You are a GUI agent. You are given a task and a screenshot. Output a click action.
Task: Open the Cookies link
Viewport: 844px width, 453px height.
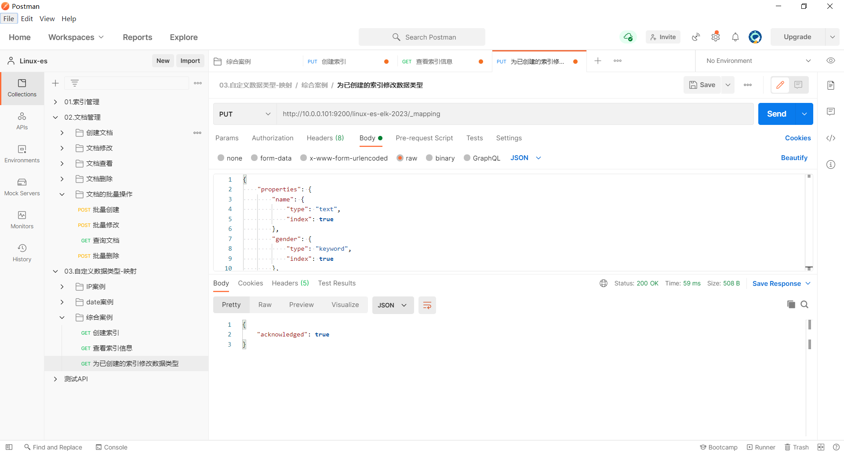coord(798,138)
